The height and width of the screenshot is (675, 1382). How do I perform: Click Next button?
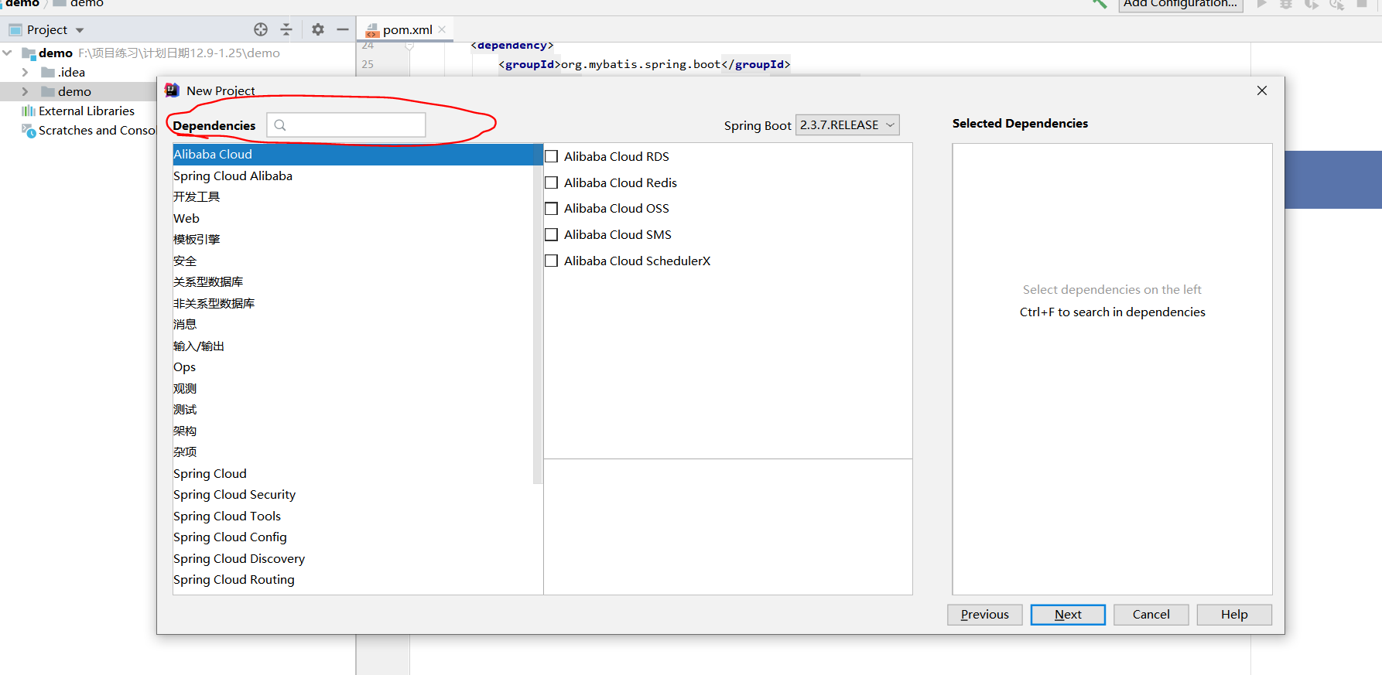1068,615
